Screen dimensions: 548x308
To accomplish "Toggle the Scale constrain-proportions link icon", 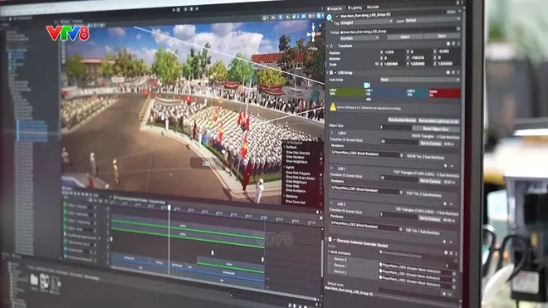I will click(x=376, y=64).
